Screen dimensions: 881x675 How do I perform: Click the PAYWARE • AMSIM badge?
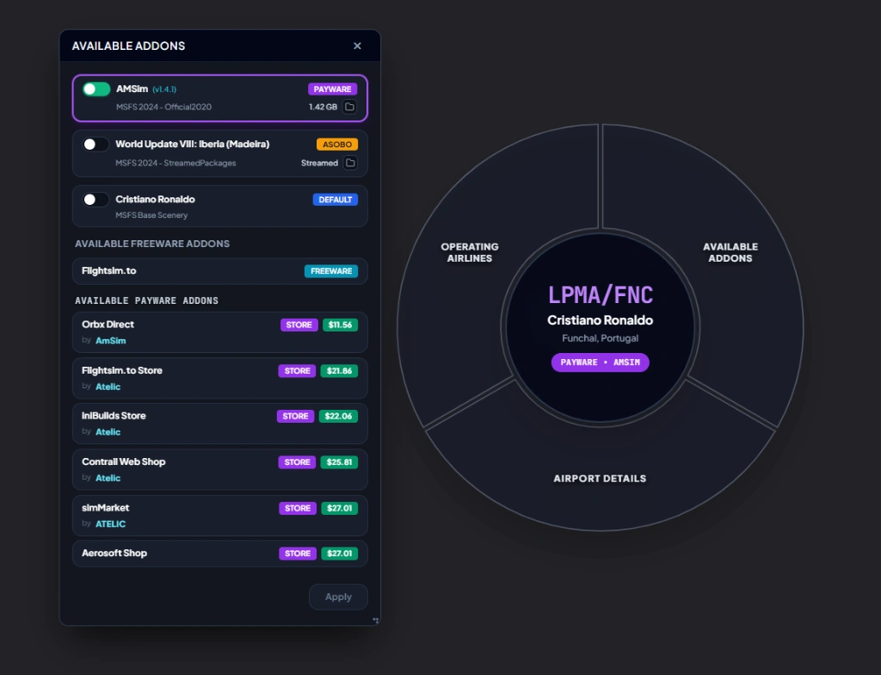pos(600,362)
